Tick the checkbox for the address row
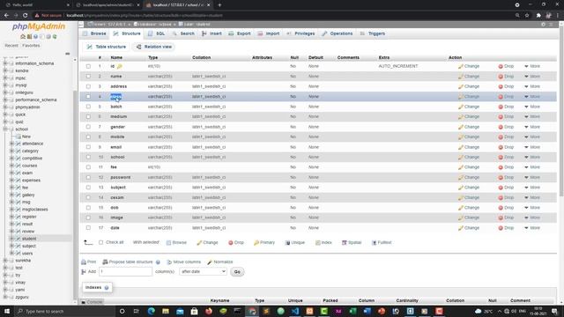The image size is (564, 317). pos(88,86)
